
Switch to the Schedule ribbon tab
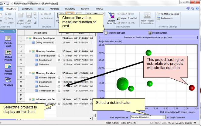coord(27,9)
